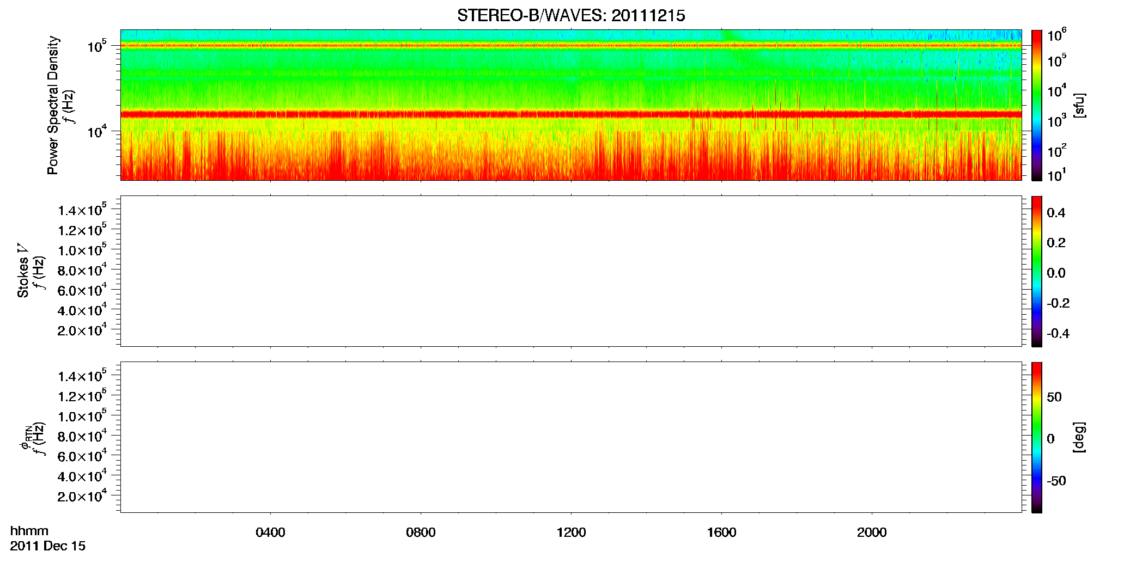Click the 0800 time tick label
The width and height of the screenshot is (1142, 588).
421,532
